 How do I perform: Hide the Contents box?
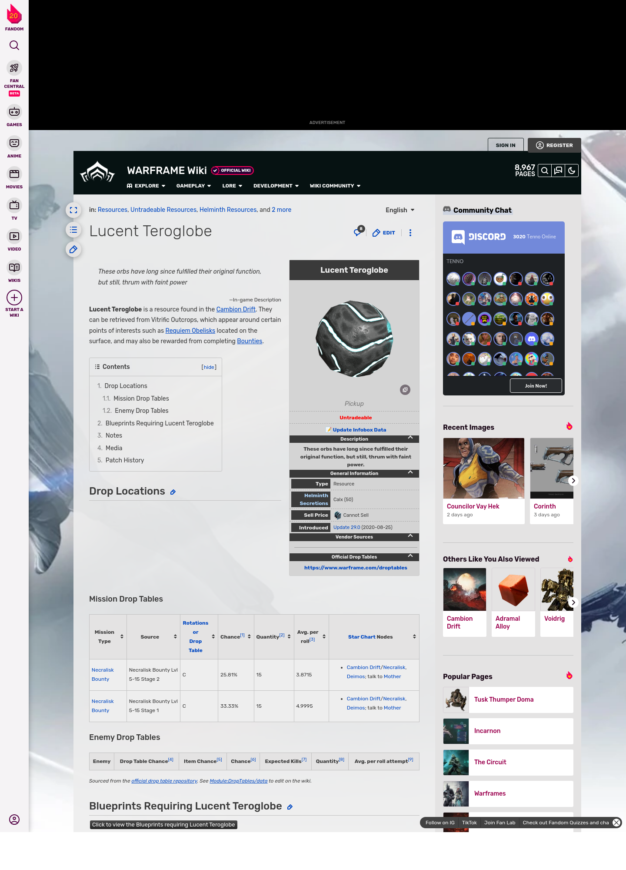pos(209,367)
